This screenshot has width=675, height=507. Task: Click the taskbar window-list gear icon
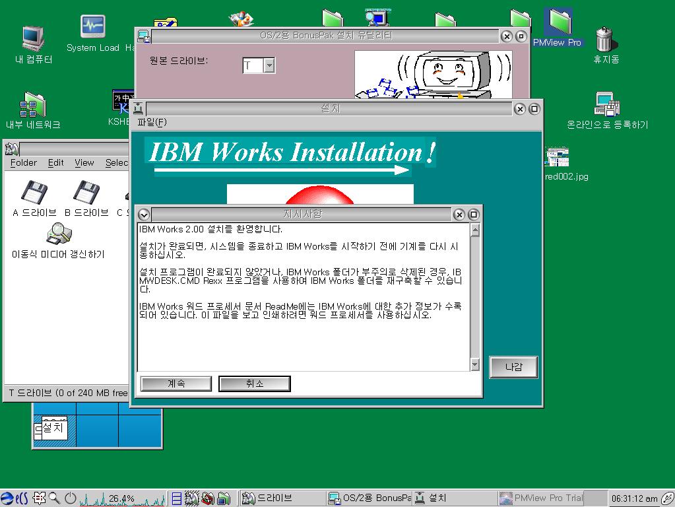coord(39,498)
